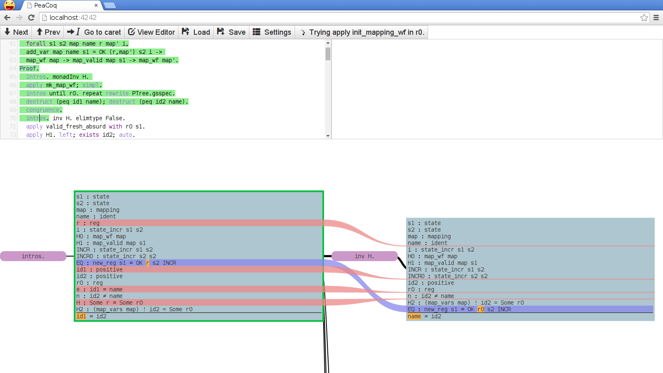Click the destruct (peq id1 name) line
The width and height of the screenshot is (663, 373).
coord(107,102)
